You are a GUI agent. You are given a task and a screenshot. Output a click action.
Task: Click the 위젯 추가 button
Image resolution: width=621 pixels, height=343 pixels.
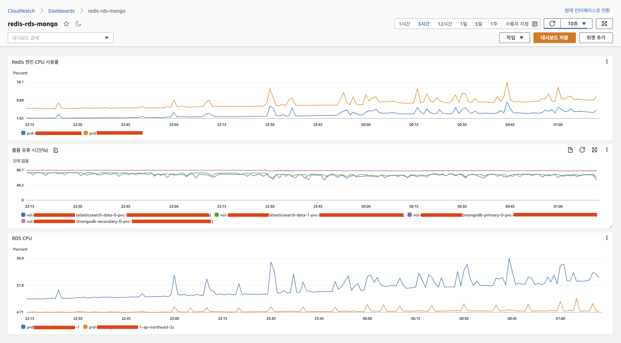click(596, 38)
